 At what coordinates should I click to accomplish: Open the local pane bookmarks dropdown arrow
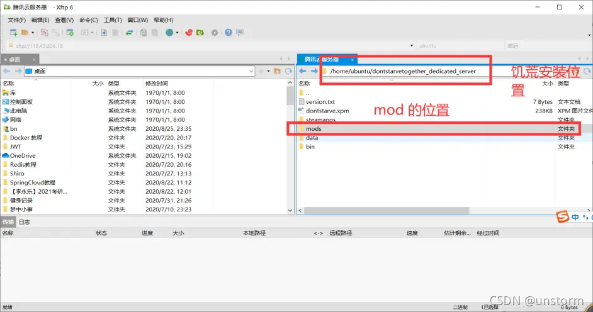pyautogui.click(x=269, y=71)
